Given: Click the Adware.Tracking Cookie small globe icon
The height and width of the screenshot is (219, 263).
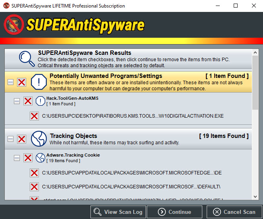Looking at the screenshot, I should pos(40,158).
